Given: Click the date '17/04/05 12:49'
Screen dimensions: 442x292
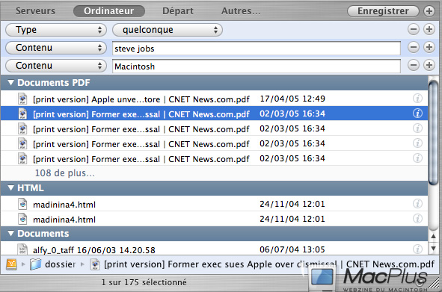Looking at the screenshot, I should (x=292, y=99).
